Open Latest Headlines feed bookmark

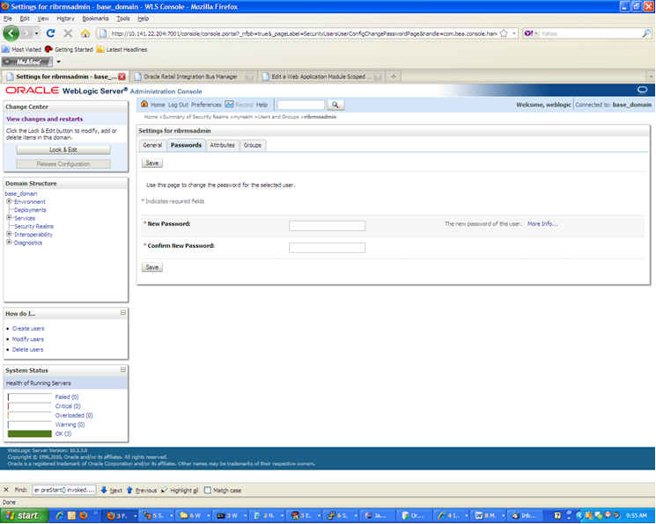(x=122, y=49)
